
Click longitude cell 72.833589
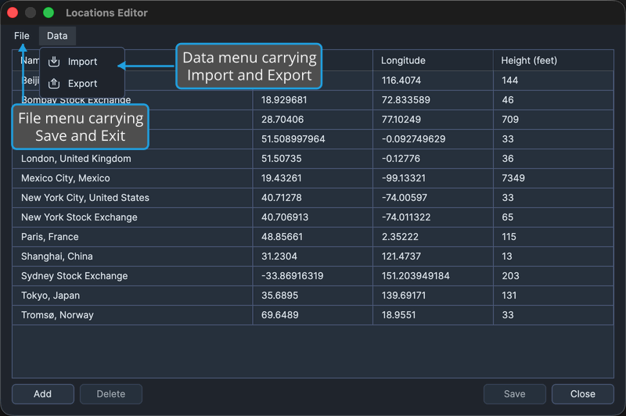pyautogui.click(x=433, y=100)
